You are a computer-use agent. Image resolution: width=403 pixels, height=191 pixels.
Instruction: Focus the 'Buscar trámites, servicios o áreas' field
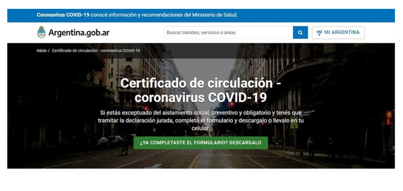[x=228, y=33]
